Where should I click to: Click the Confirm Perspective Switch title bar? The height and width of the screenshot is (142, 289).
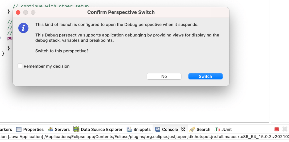121,12
